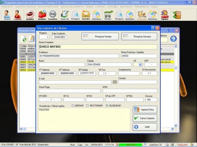Select the BLOQUEAR radio option
The height and width of the screenshot is (147, 197).
[x=113, y=105]
